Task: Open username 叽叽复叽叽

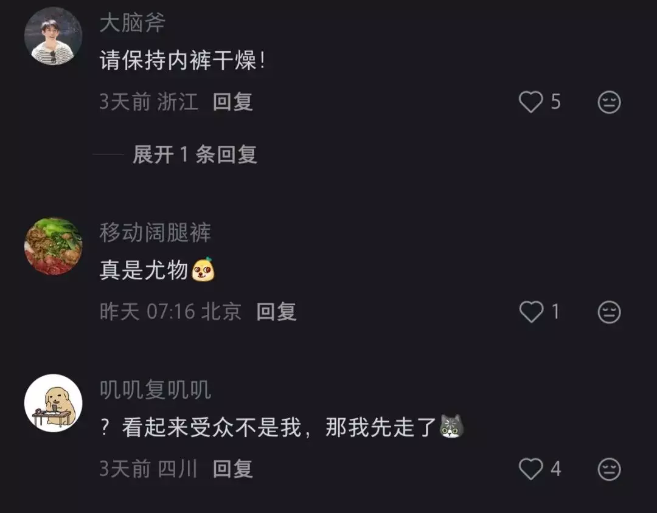Action: tap(155, 390)
